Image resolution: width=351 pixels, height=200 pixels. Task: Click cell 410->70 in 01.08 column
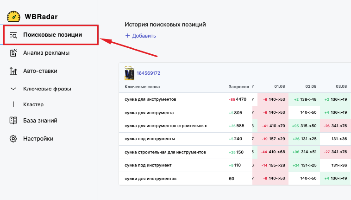[x=277, y=126]
